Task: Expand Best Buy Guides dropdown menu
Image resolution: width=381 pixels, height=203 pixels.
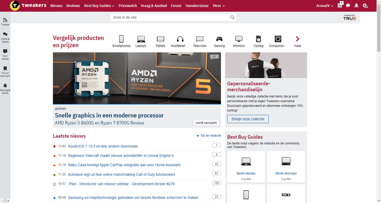Action: (x=99, y=6)
